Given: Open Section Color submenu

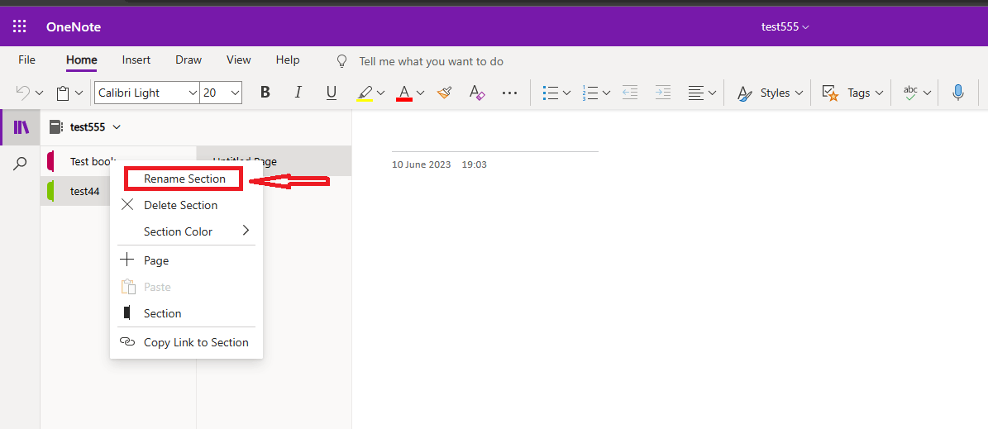Looking at the screenshot, I should click(x=186, y=231).
